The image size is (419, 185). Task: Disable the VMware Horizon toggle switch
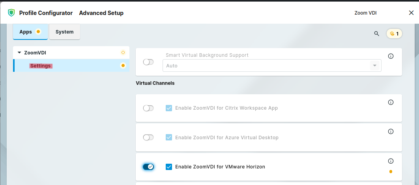[148, 167]
